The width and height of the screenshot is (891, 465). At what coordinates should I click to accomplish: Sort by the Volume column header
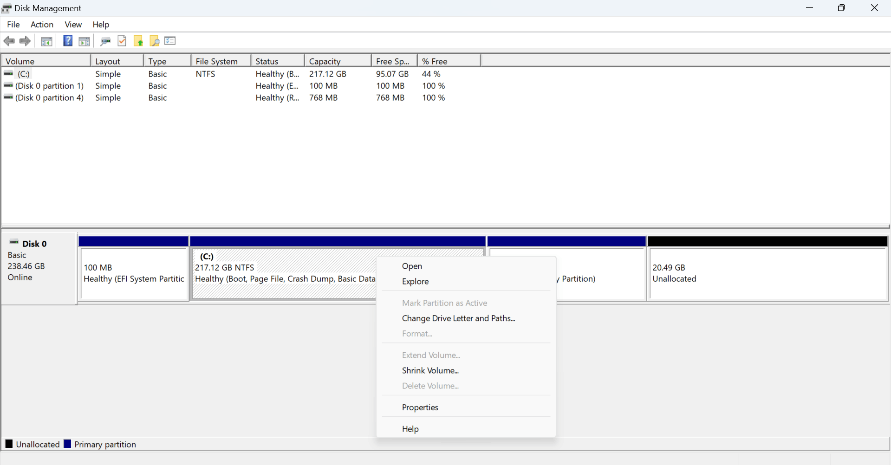(46, 61)
